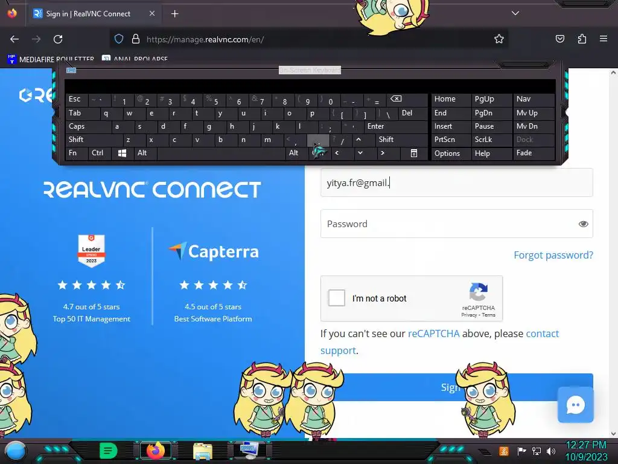Toggle Caps lock on the on-screen keyboard
The height and width of the screenshot is (464, 618).
(x=88, y=126)
